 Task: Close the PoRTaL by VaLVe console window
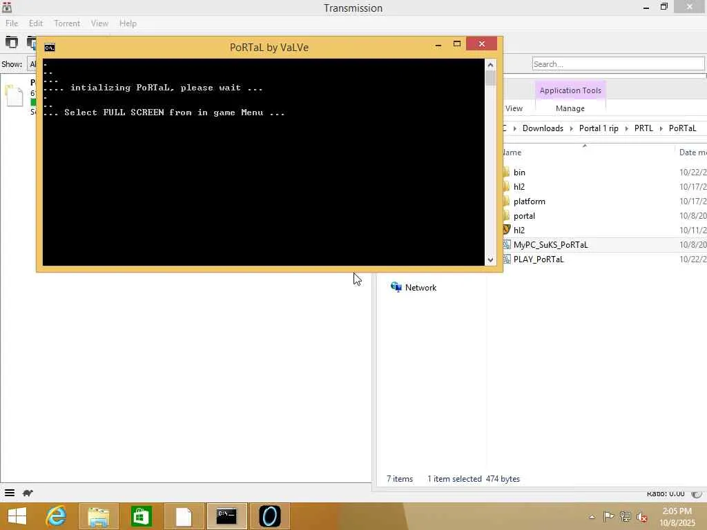point(481,43)
